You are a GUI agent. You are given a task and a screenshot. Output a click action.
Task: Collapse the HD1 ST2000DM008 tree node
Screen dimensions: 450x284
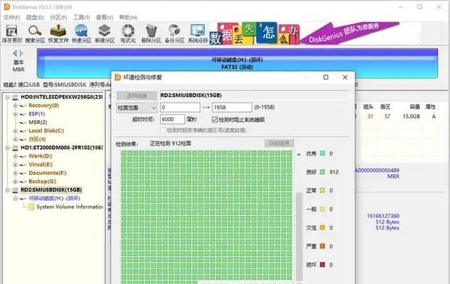point(7,148)
